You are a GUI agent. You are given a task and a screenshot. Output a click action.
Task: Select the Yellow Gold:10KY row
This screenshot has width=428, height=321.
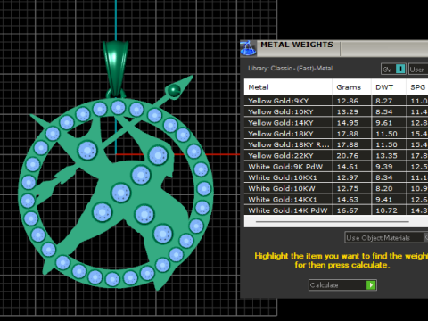point(336,111)
